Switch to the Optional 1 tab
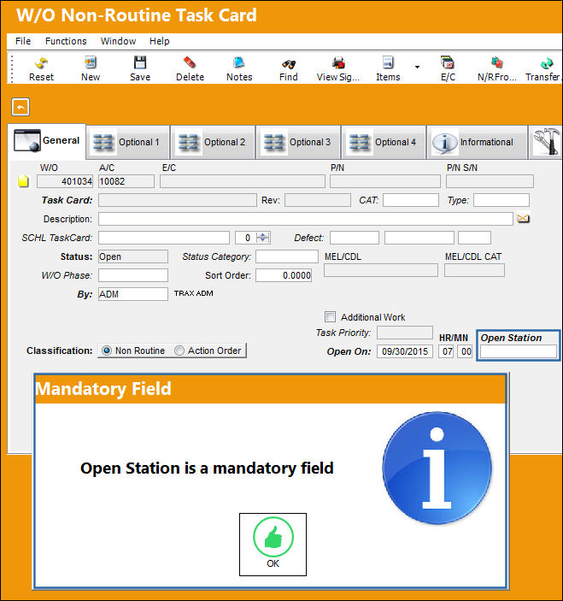 point(128,142)
